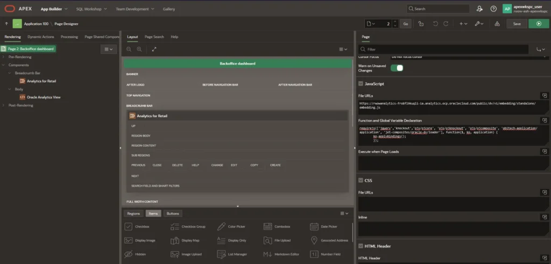Open the SQL Workshop dropdown menu

tap(91, 9)
